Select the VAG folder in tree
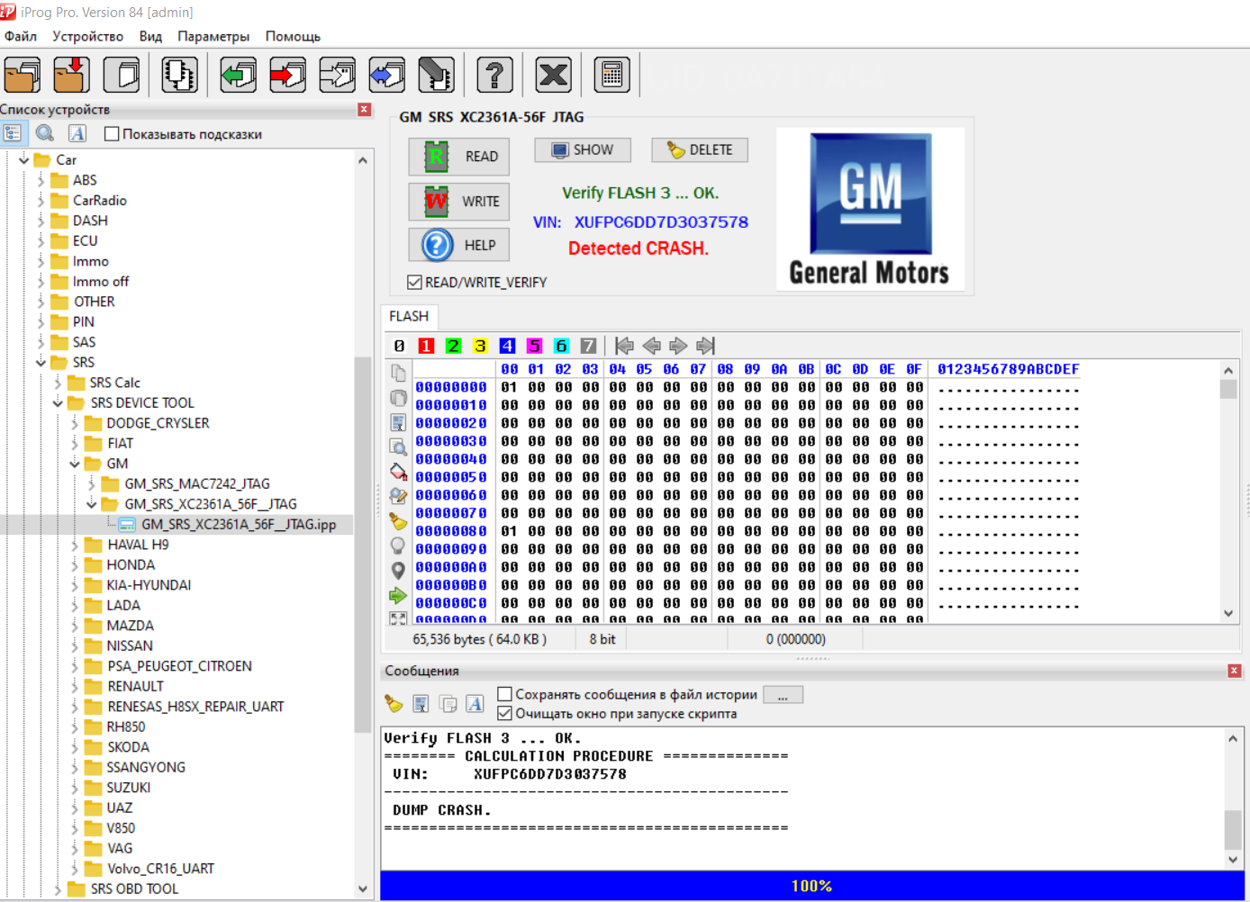The width and height of the screenshot is (1250, 902). [x=120, y=848]
